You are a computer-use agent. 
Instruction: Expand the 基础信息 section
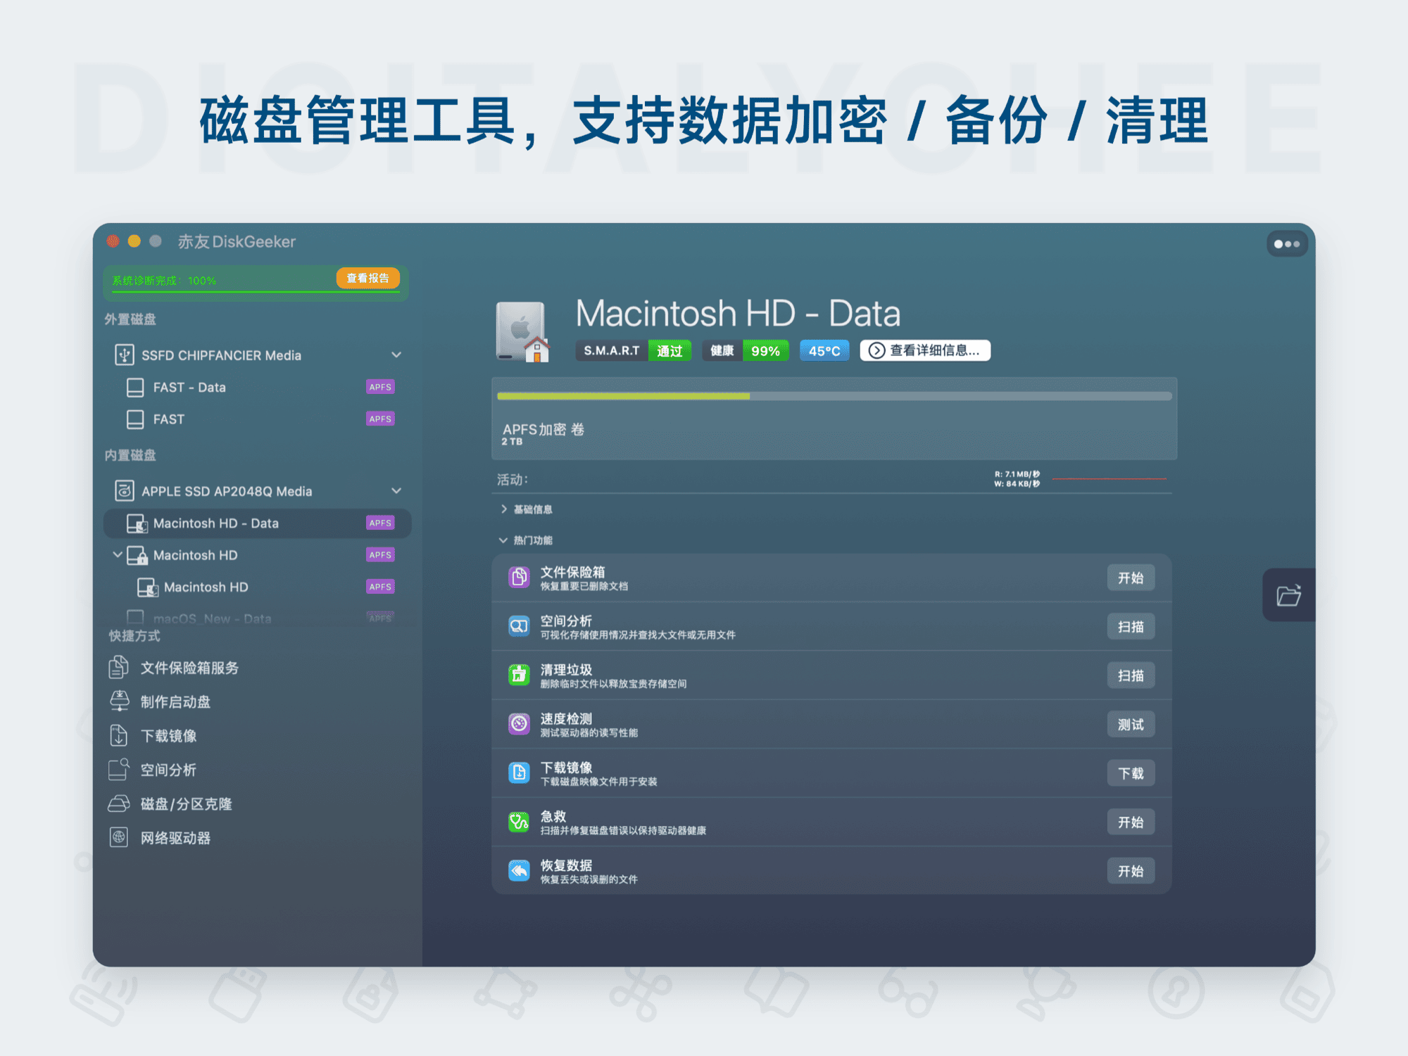[x=504, y=508]
